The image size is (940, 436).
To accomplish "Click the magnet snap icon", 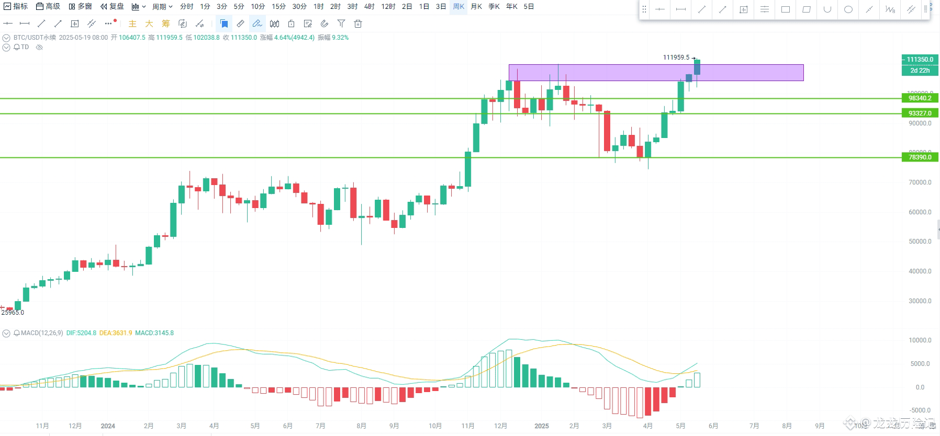I will click(x=324, y=24).
